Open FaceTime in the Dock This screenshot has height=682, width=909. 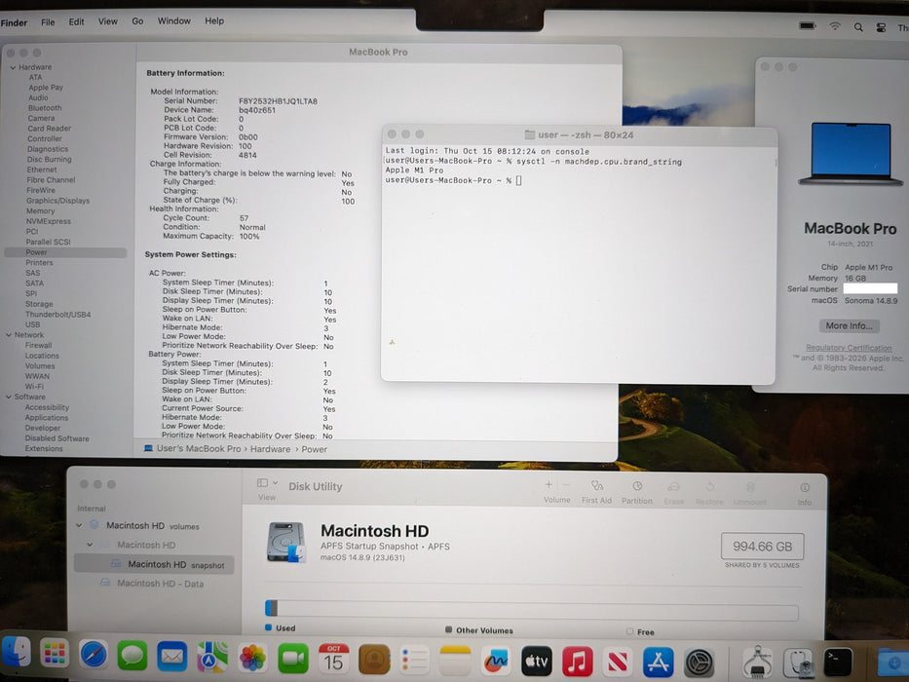tap(293, 659)
